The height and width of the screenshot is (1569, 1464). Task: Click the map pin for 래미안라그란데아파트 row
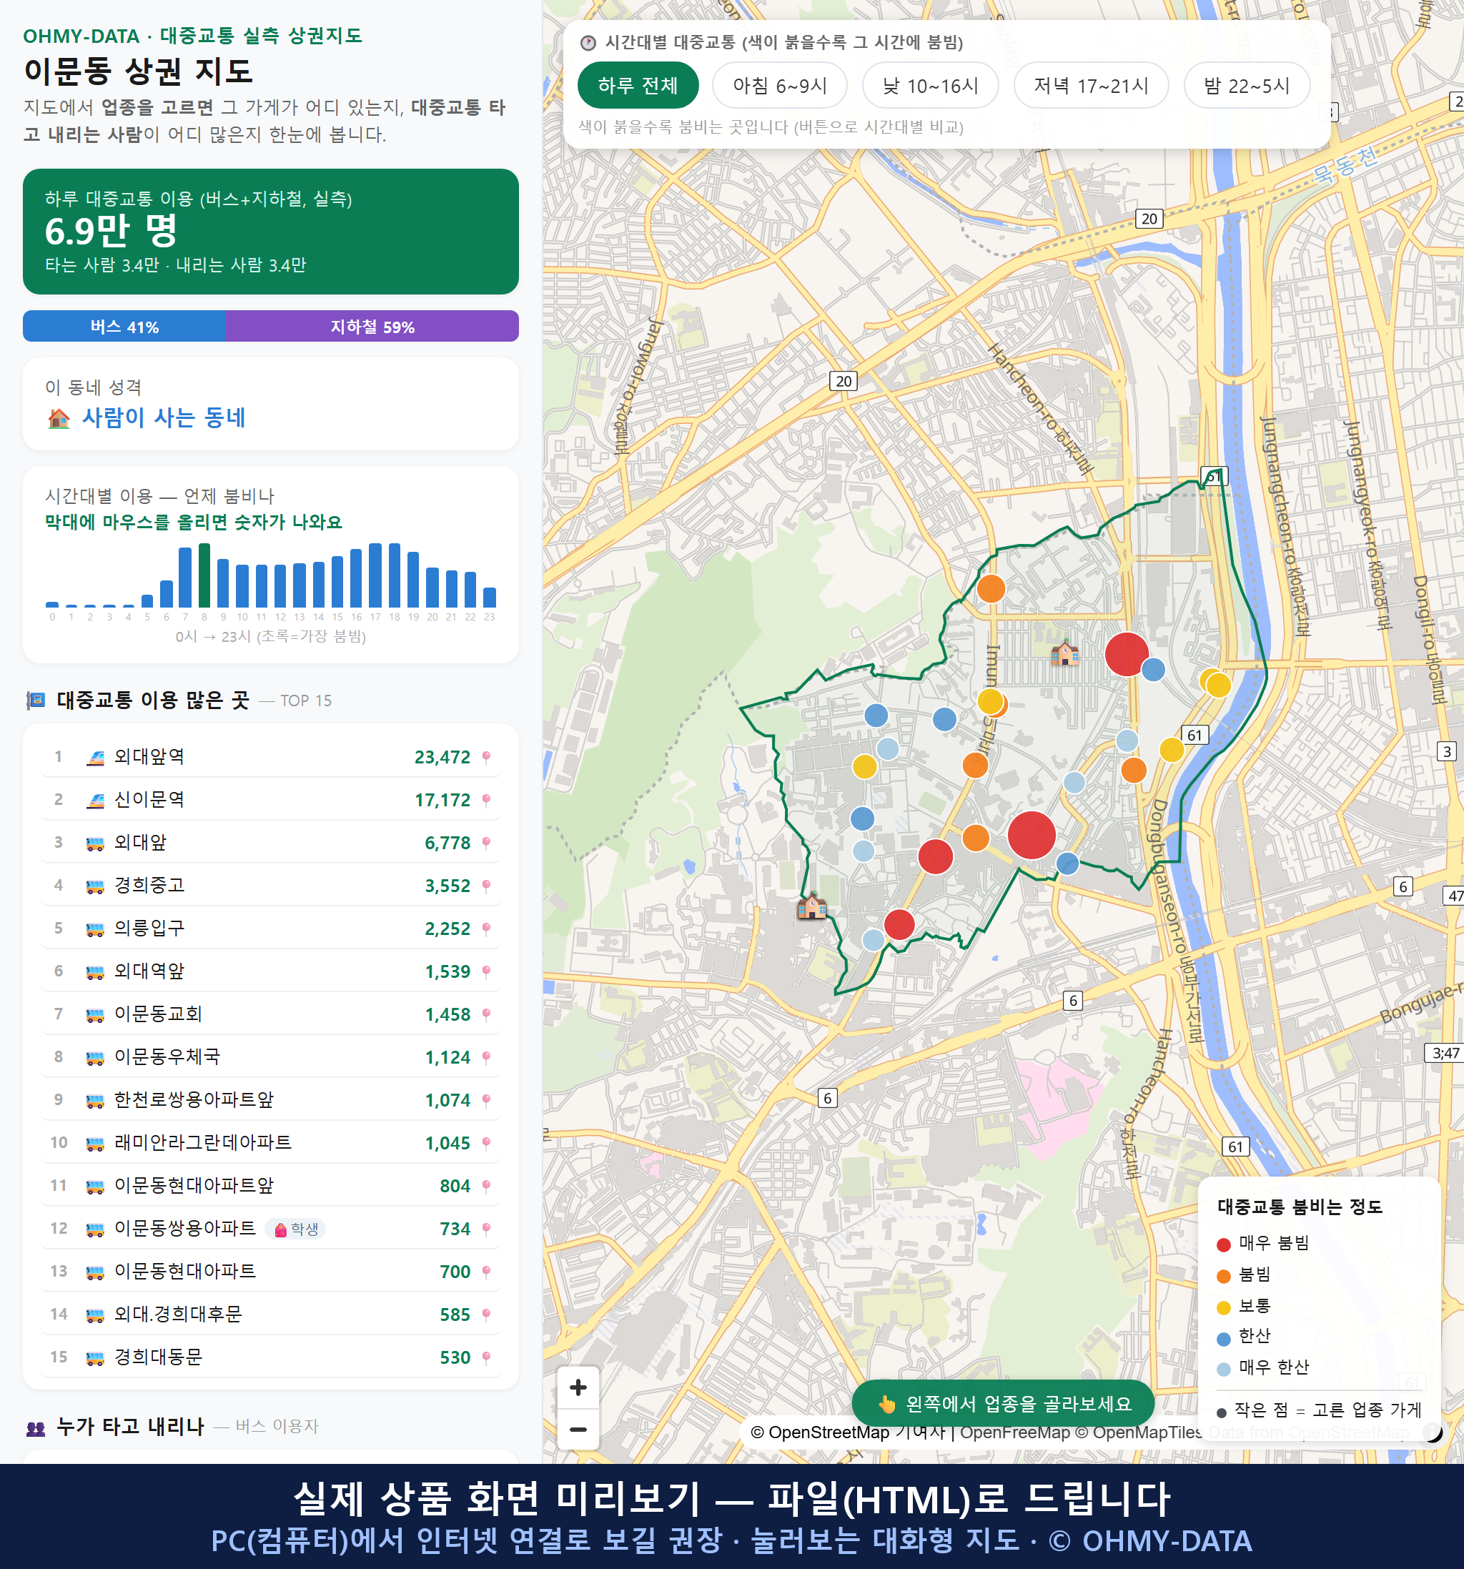pyautogui.click(x=486, y=1143)
